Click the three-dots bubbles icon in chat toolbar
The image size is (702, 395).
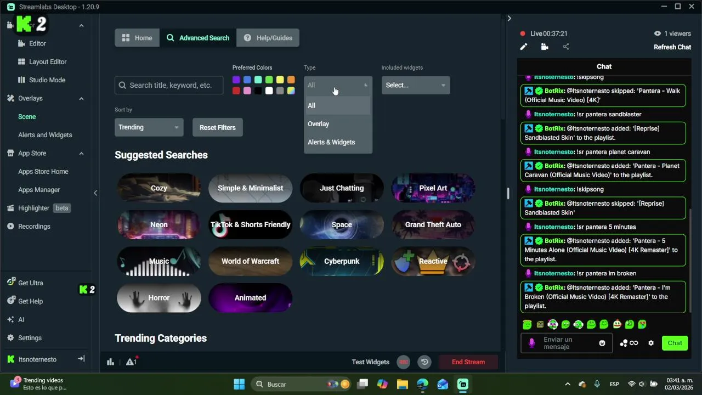[x=624, y=343]
